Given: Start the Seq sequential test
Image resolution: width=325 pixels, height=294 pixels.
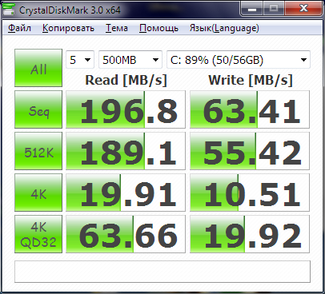Looking at the screenshot, I should 38,109.
